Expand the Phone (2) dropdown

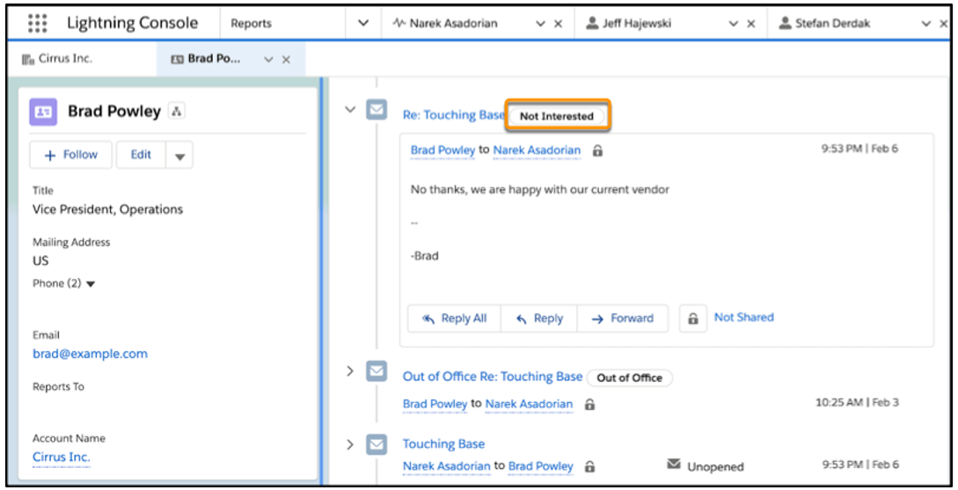coord(91,284)
